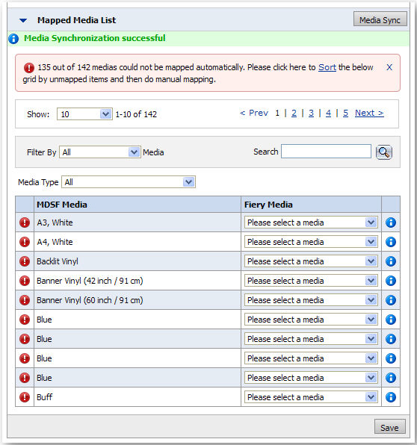Open Fiery Media dropdown for Backlit Vinyl
The width and height of the screenshot is (417, 445).
click(311, 261)
